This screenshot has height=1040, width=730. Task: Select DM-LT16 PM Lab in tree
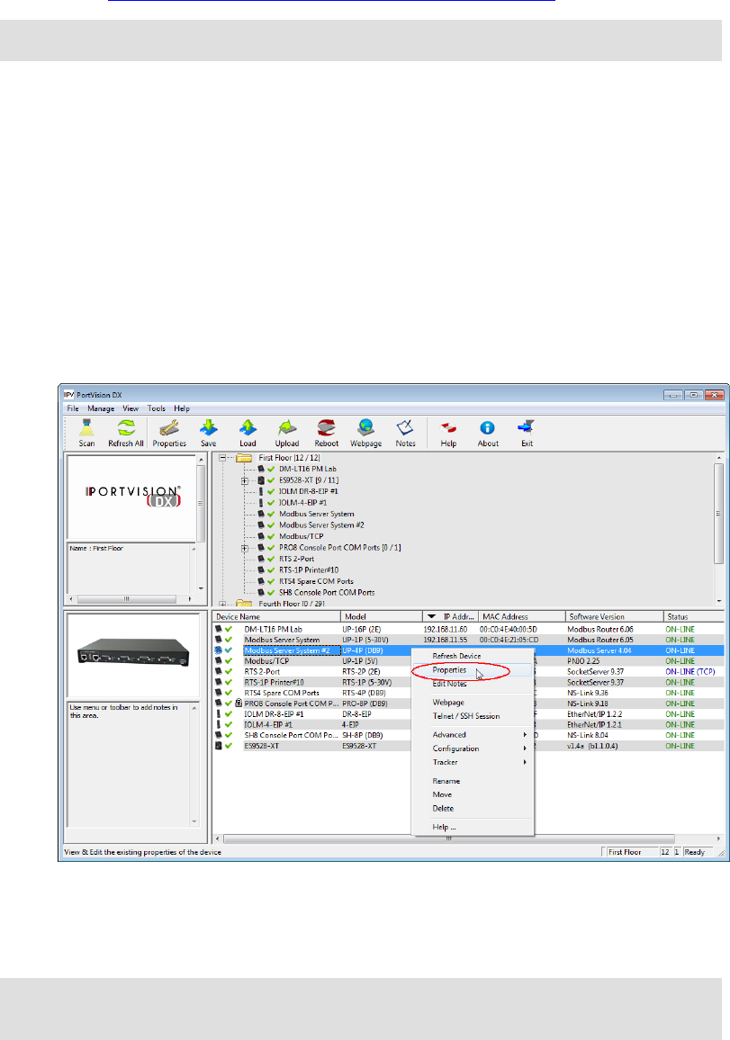307,469
